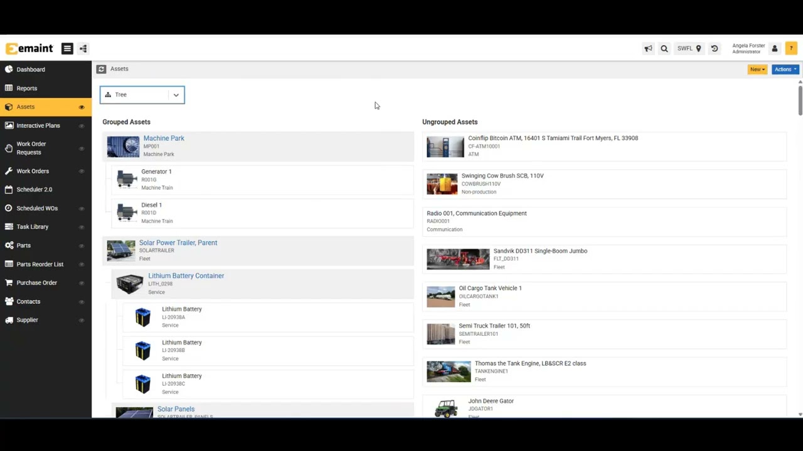803x451 pixels.
Task: Toggle eye icon next to Assets
Action: (x=82, y=107)
